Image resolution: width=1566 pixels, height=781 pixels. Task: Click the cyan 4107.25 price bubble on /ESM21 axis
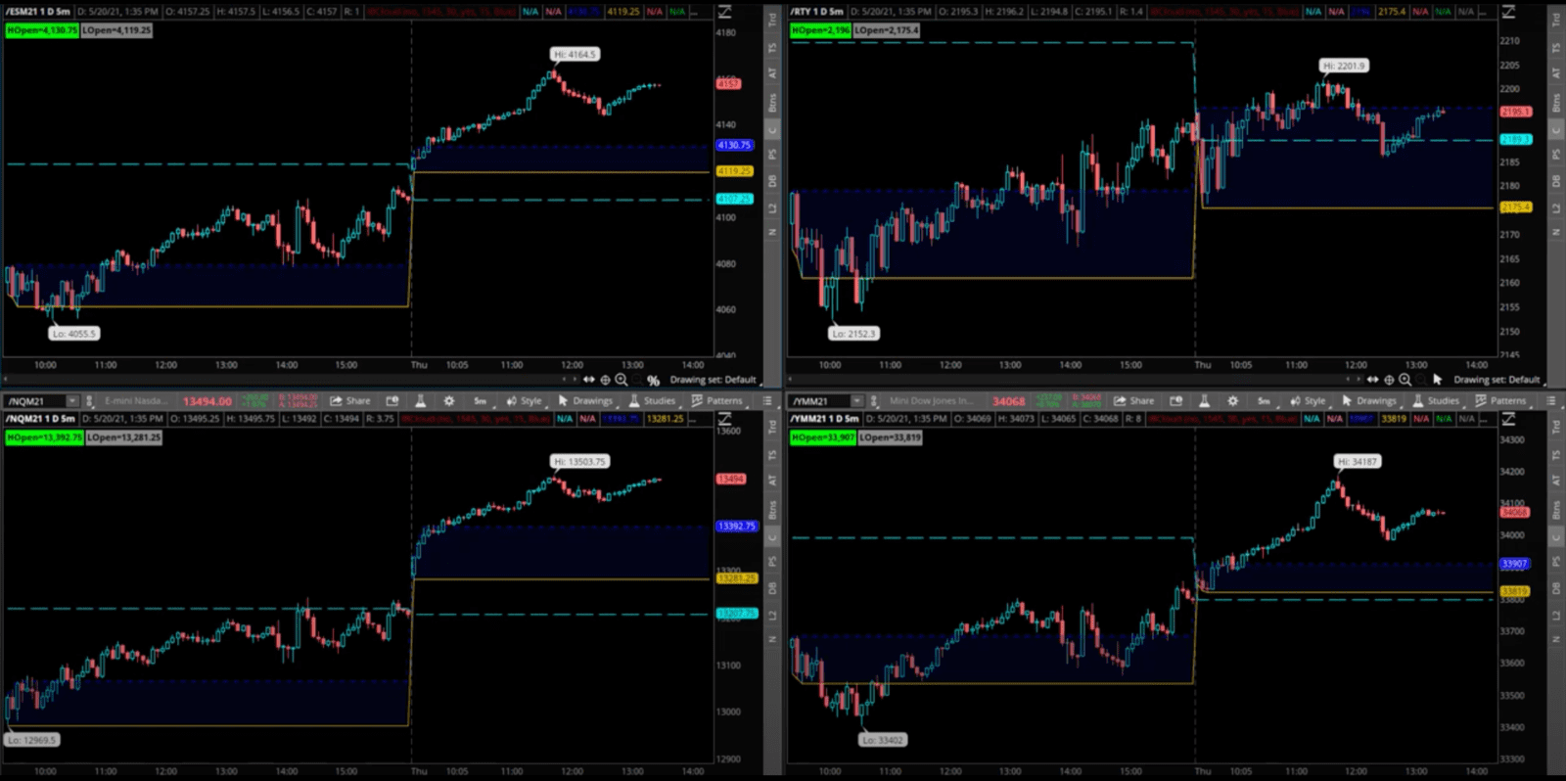(734, 199)
